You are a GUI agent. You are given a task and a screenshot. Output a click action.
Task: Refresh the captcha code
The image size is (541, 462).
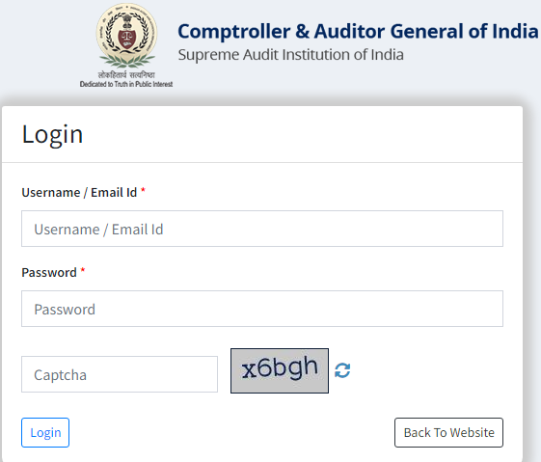(x=342, y=370)
